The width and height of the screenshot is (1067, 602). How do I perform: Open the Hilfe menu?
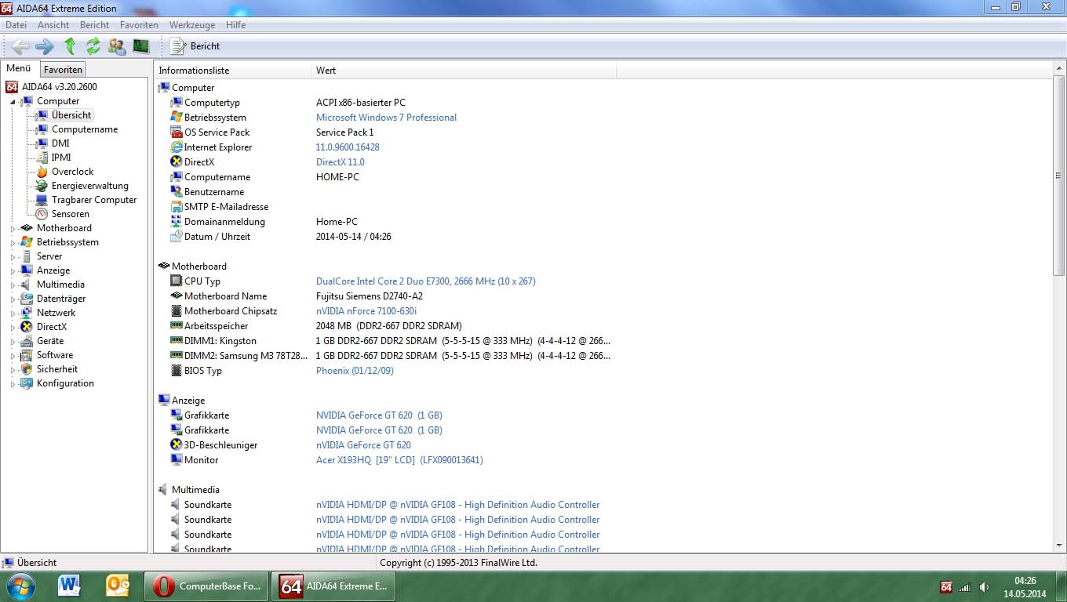point(235,25)
